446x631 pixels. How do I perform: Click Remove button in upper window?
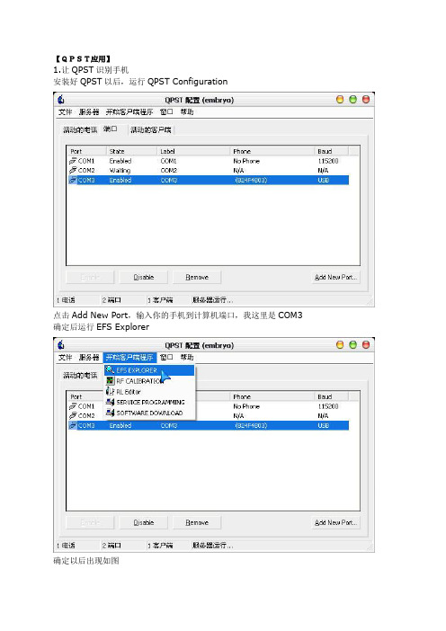pyautogui.click(x=197, y=277)
